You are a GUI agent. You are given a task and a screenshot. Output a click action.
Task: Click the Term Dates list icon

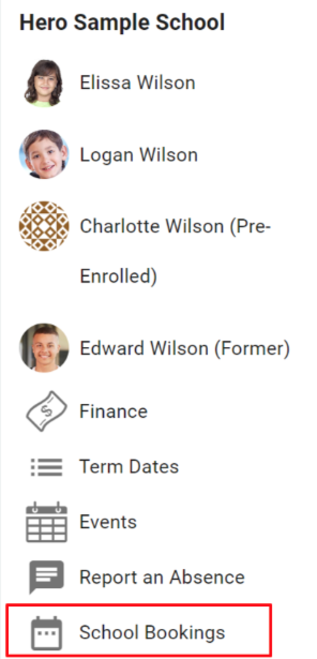[46, 467]
